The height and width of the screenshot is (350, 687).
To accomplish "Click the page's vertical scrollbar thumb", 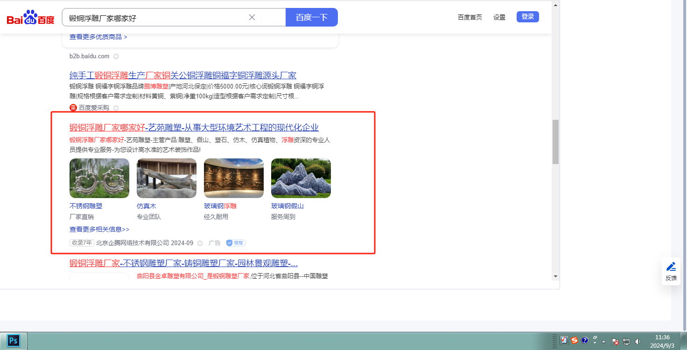I will (x=555, y=142).
